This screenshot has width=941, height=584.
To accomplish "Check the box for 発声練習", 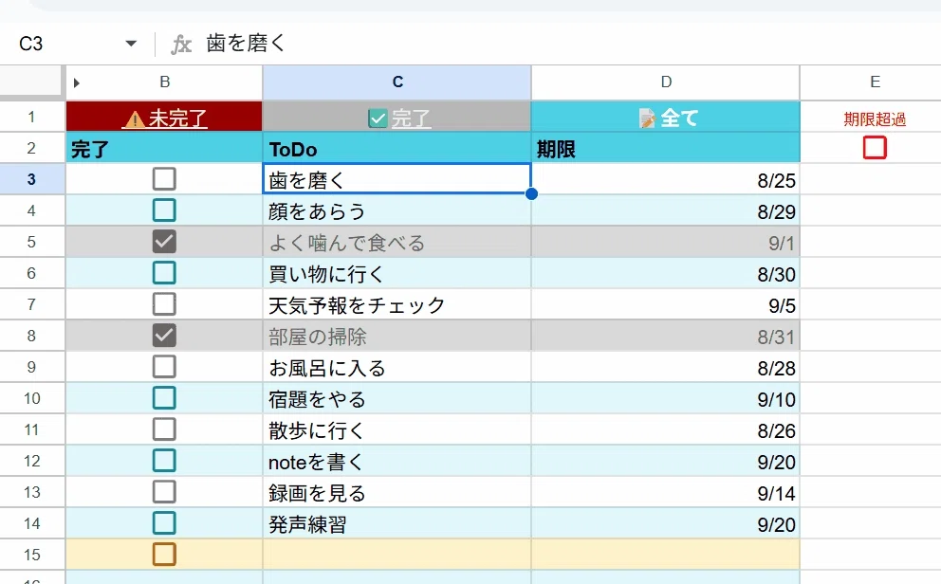I will tap(164, 522).
